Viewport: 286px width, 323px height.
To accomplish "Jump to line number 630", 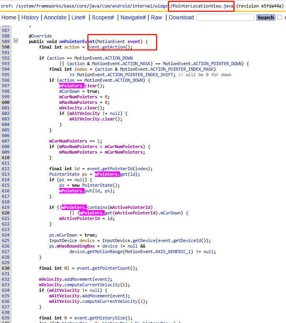I will pos(6,268).
